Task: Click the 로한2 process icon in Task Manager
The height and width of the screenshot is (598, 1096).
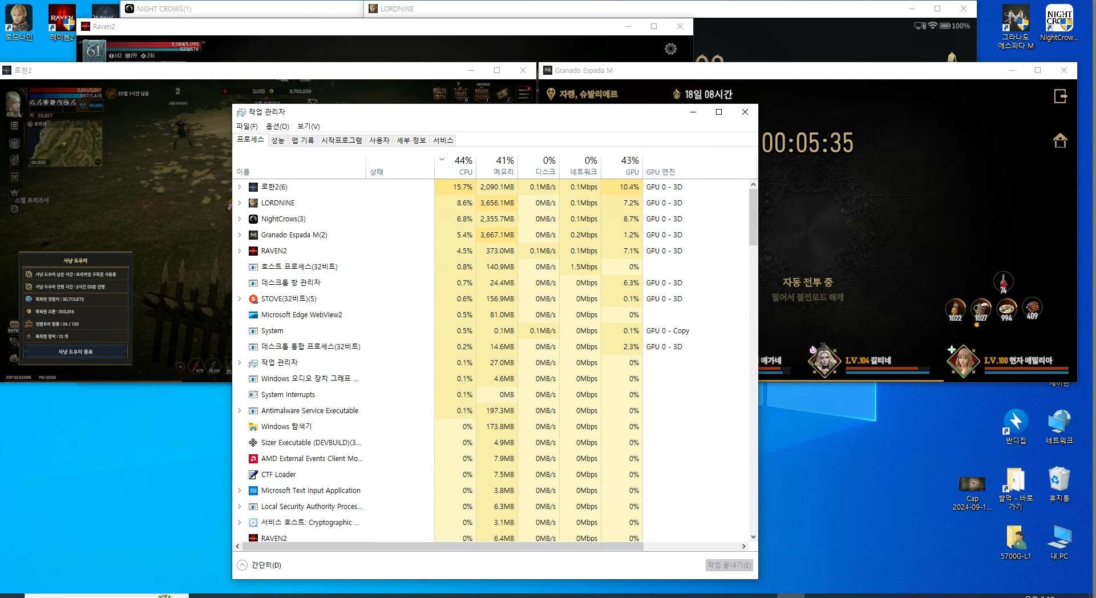Action: pyautogui.click(x=253, y=187)
